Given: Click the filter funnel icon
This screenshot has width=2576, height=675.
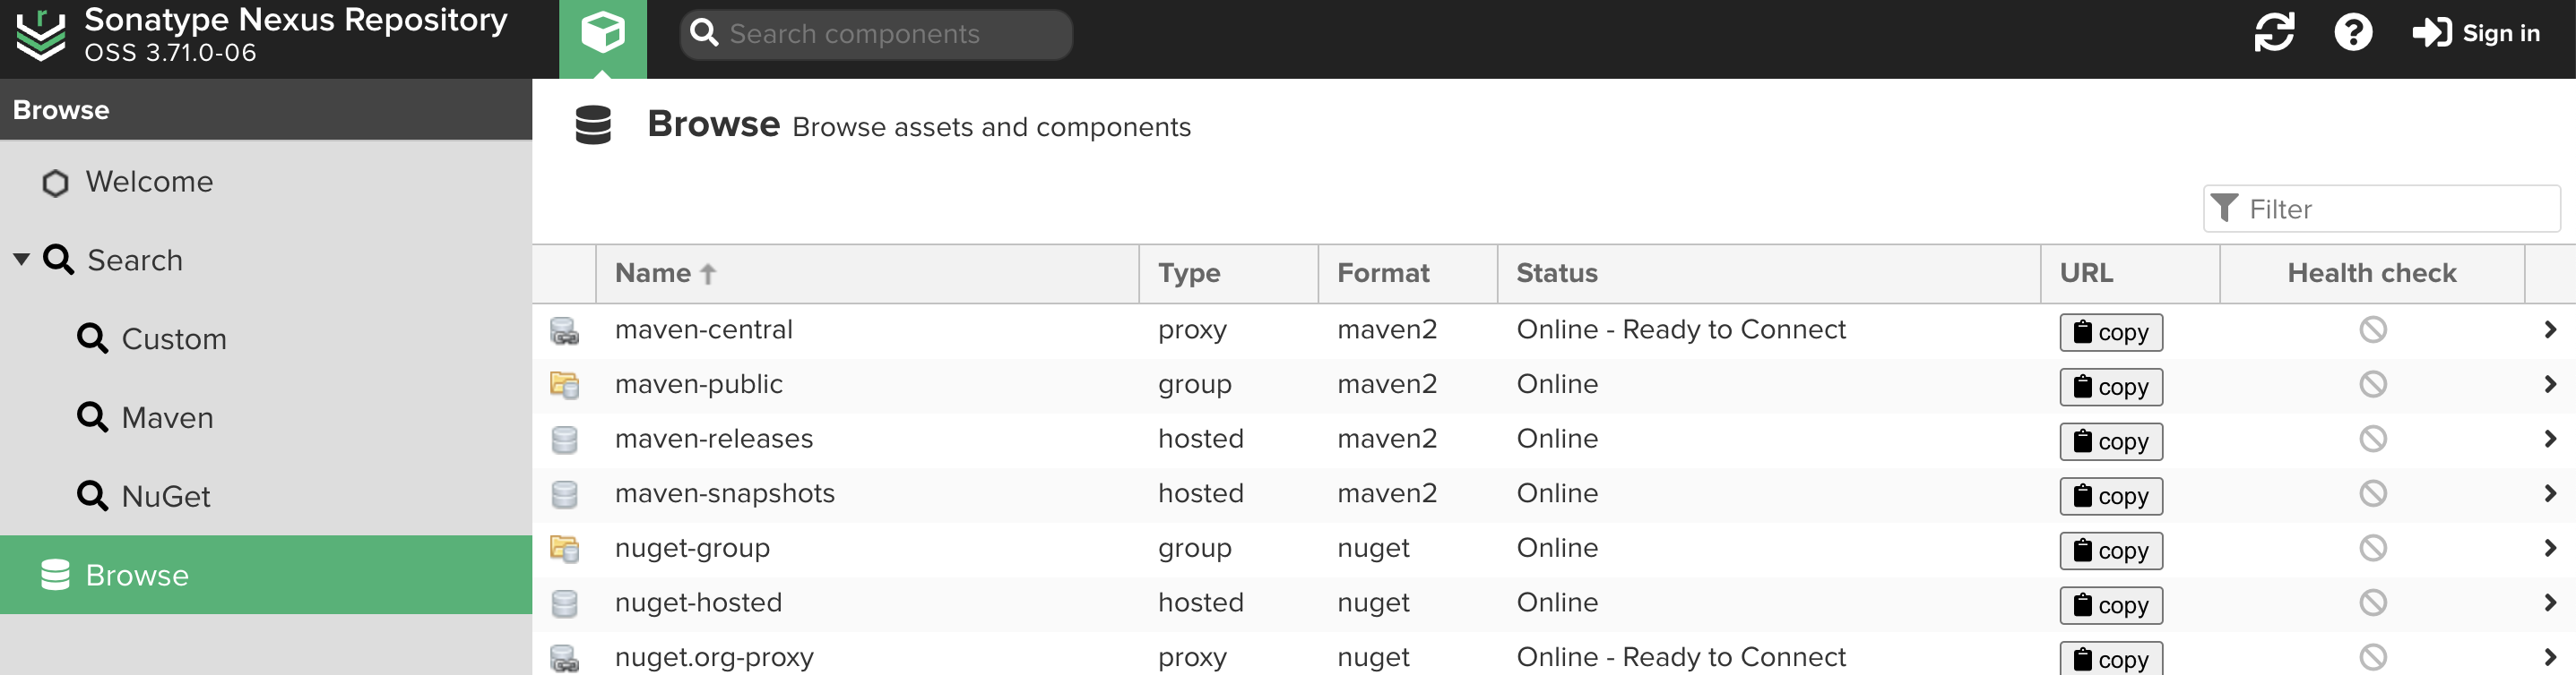Looking at the screenshot, I should coord(2224,208).
